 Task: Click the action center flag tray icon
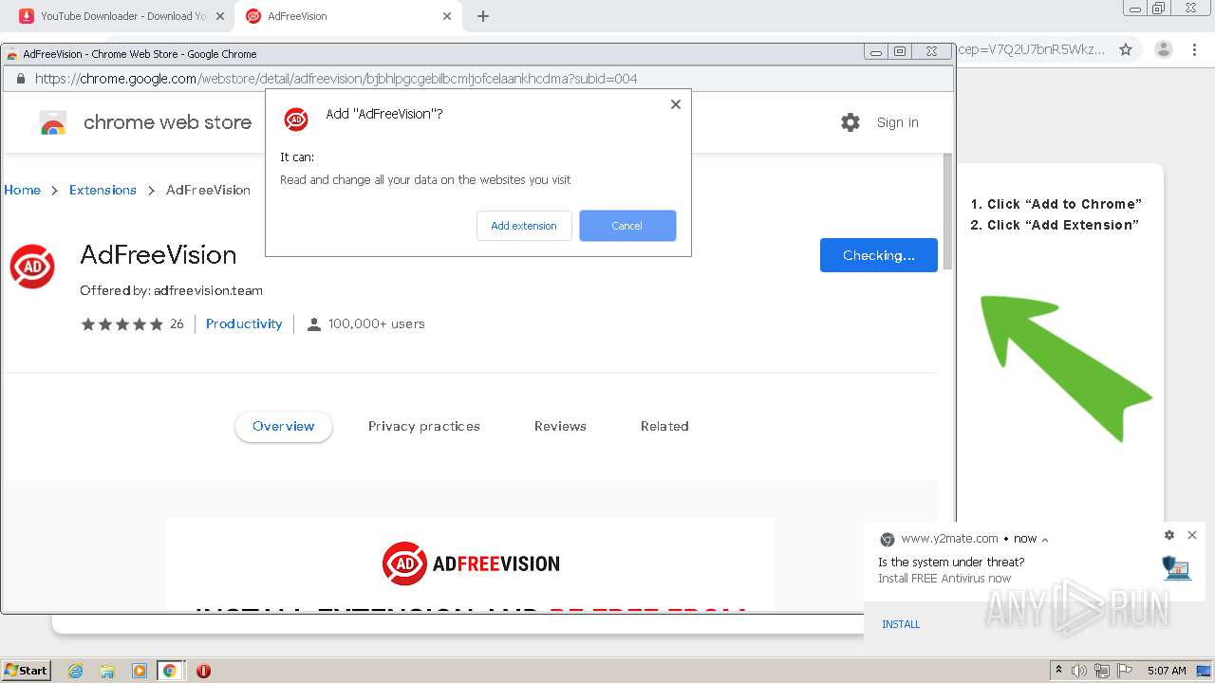click(1125, 671)
